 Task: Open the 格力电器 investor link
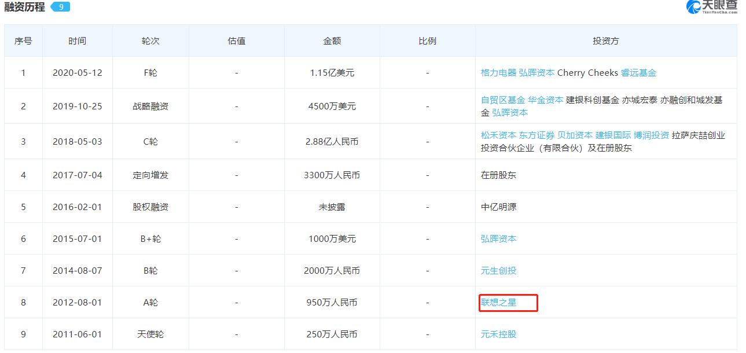point(498,73)
